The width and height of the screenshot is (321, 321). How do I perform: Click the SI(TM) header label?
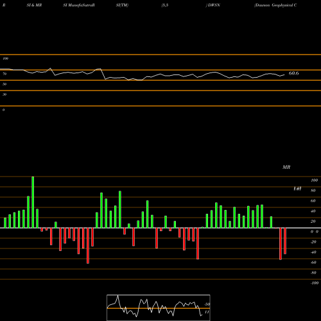click(x=122, y=5)
